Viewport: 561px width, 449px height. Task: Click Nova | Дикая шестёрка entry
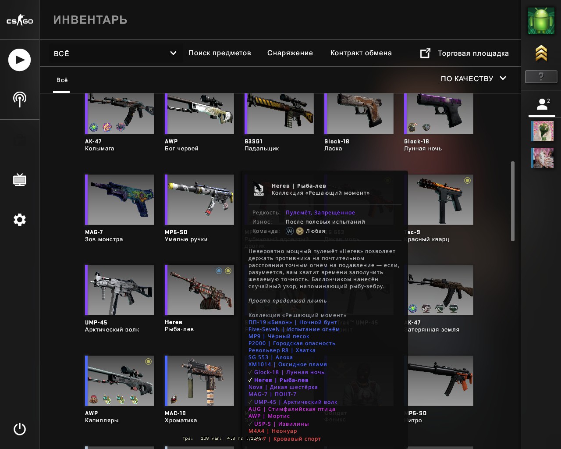[283, 387]
